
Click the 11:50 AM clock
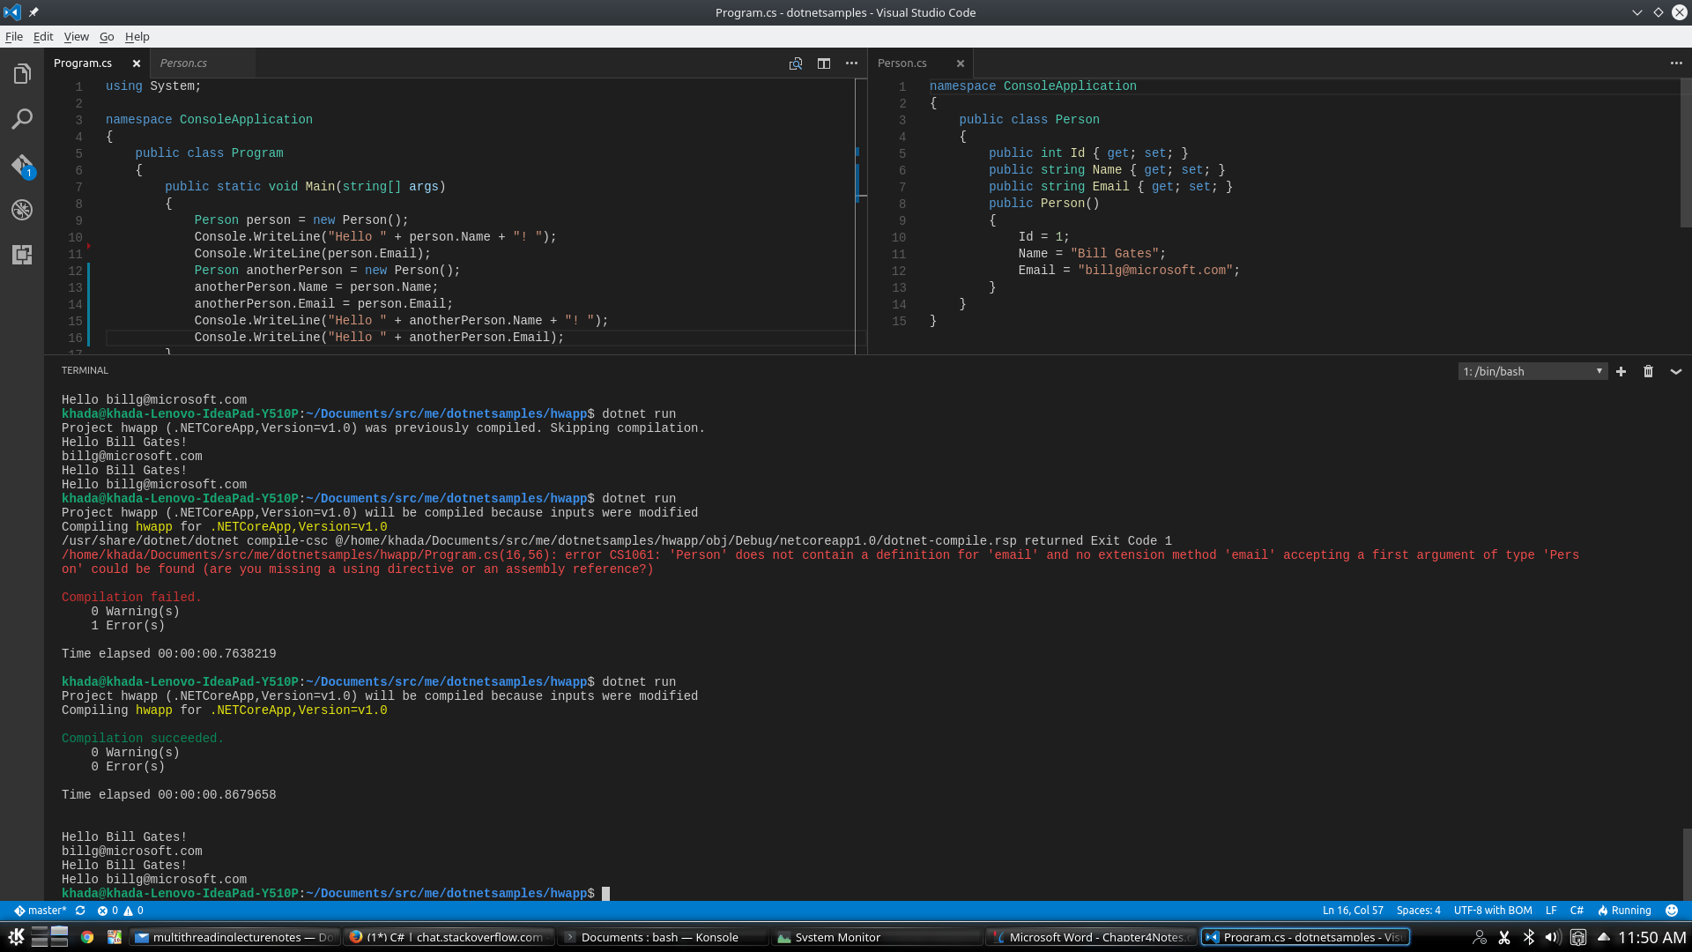[x=1651, y=937]
